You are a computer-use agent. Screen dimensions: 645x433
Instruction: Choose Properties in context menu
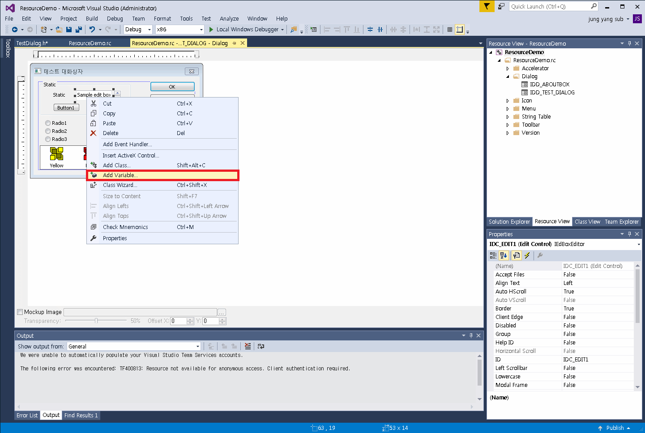coord(162,238)
